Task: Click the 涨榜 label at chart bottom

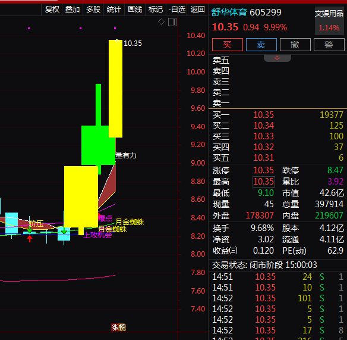Action: coord(118,327)
